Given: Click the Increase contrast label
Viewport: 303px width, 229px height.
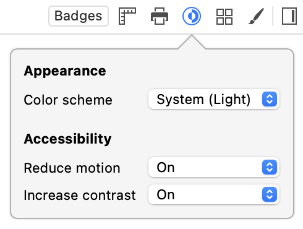Looking at the screenshot, I should tap(80, 195).
